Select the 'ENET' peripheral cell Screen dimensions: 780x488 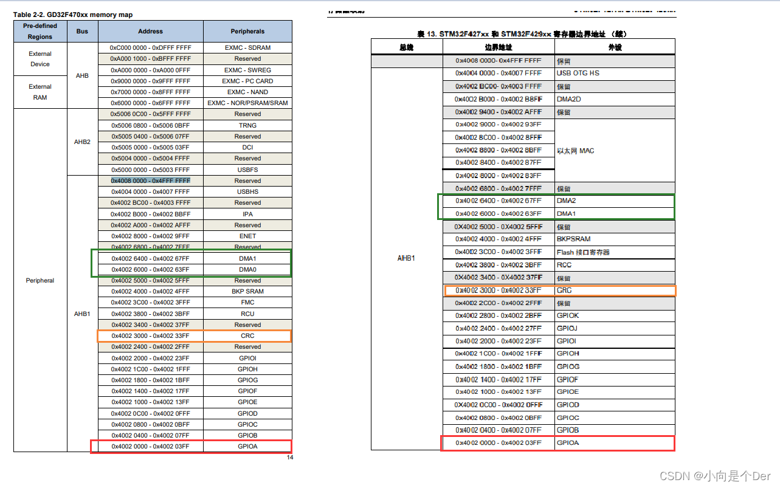point(247,236)
